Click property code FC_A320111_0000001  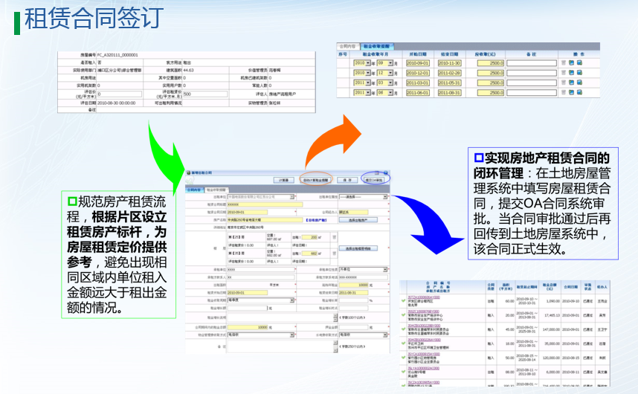pos(117,55)
